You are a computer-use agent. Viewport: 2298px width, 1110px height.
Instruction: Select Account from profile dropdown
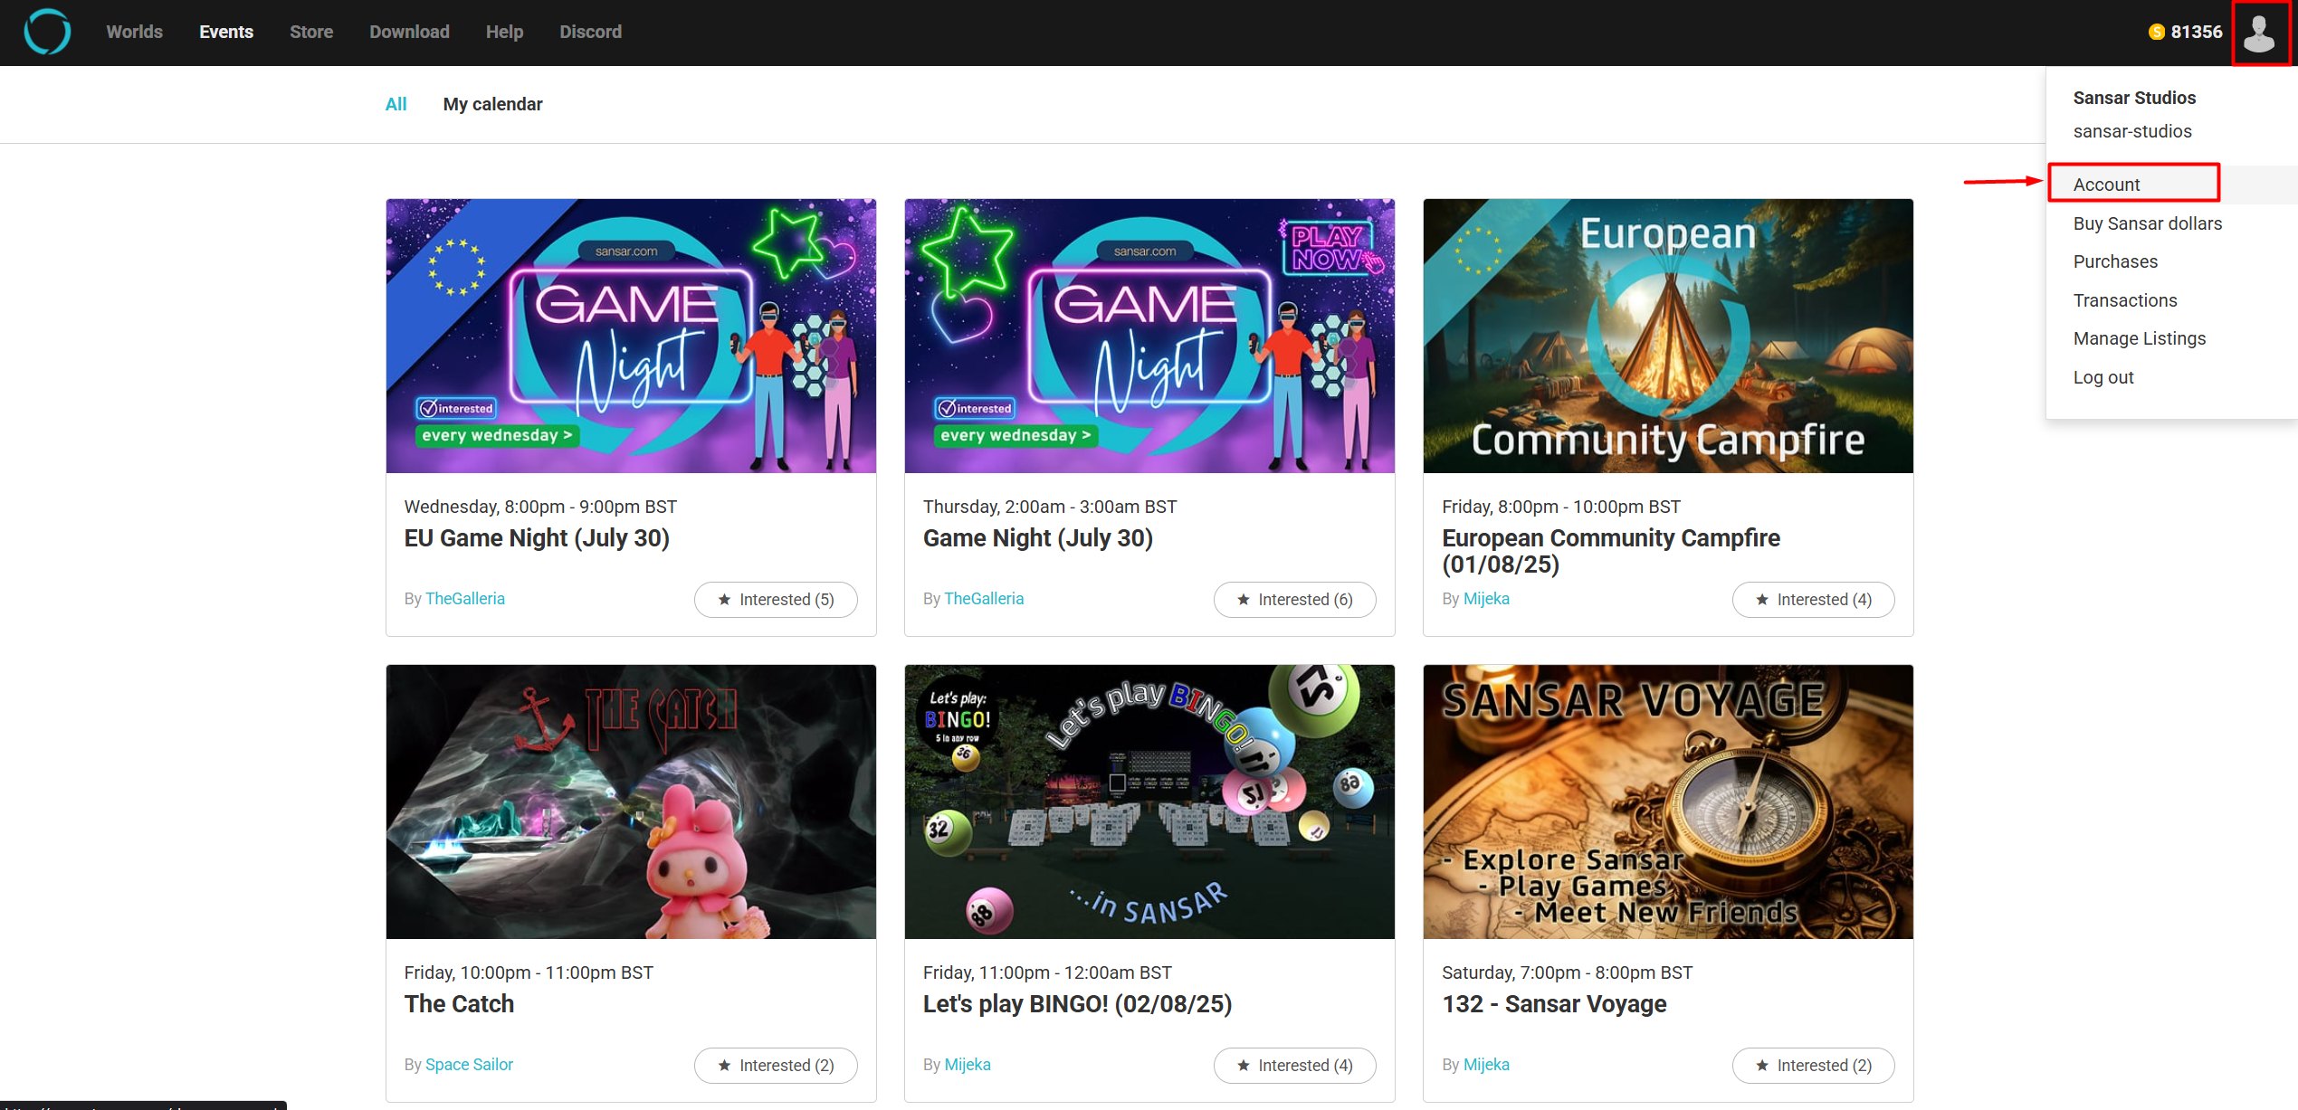tap(2107, 185)
